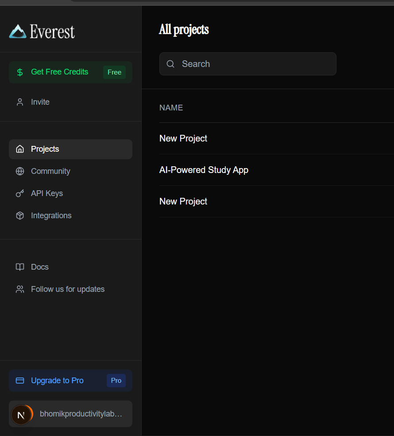Focus the Search projects field

tap(248, 64)
